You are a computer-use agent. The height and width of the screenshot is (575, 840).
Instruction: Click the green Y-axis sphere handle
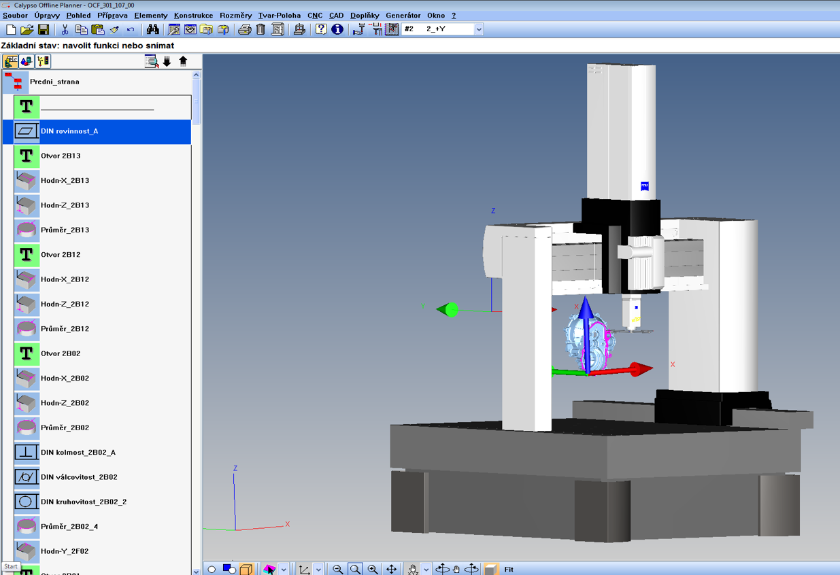[x=451, y=310]
